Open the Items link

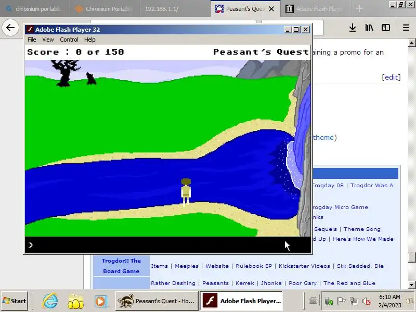click(160, 266)
